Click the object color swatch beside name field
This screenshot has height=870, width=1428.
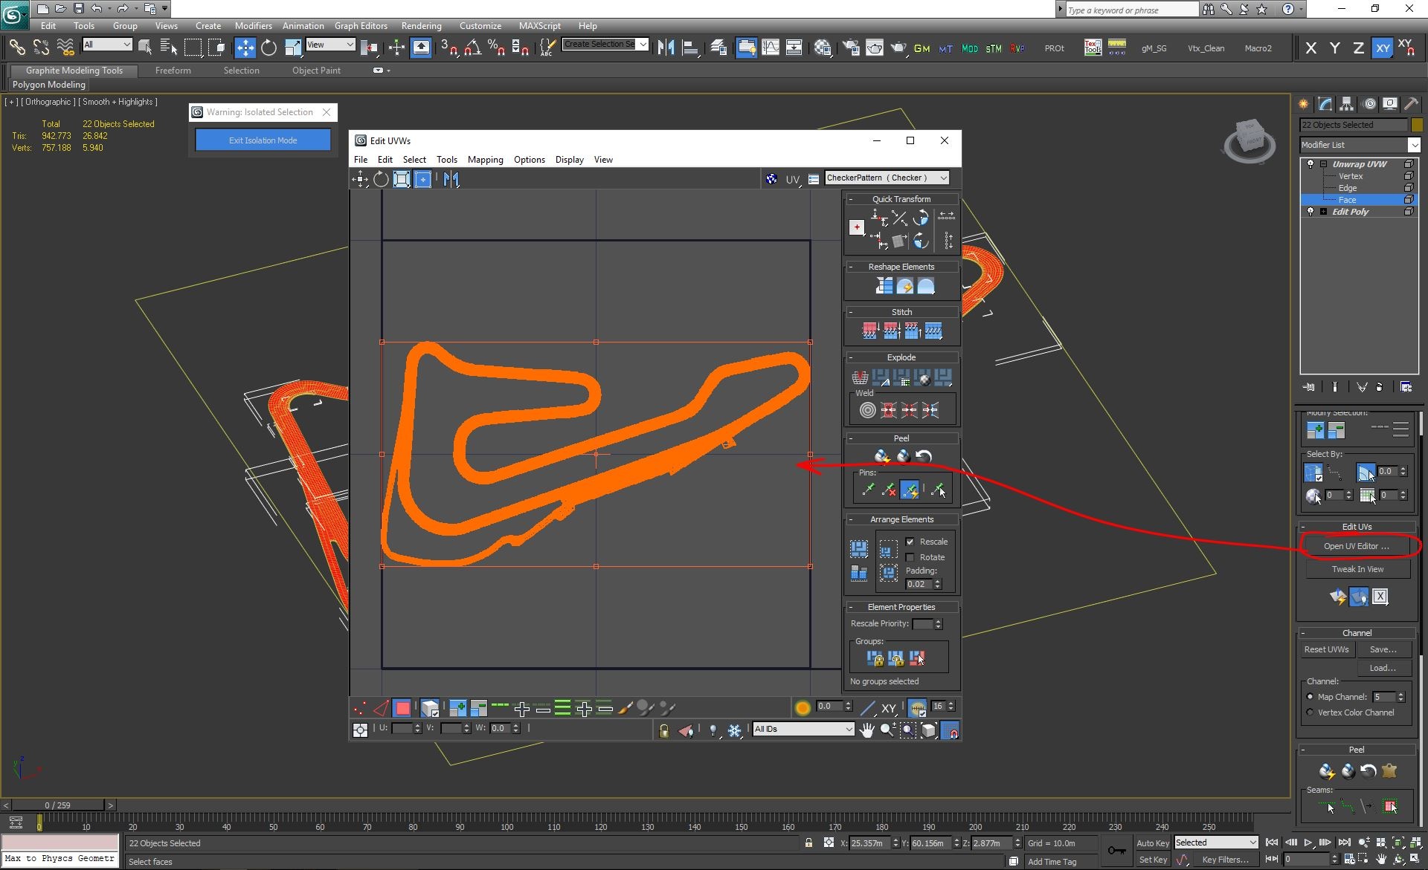pos(1417,125)
